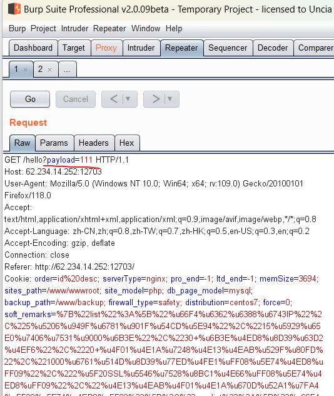Viewport: 334px width, 396px height.
Task: Switch to the Decoder tab
Action: pyautogui.click(x=273, y=48)
